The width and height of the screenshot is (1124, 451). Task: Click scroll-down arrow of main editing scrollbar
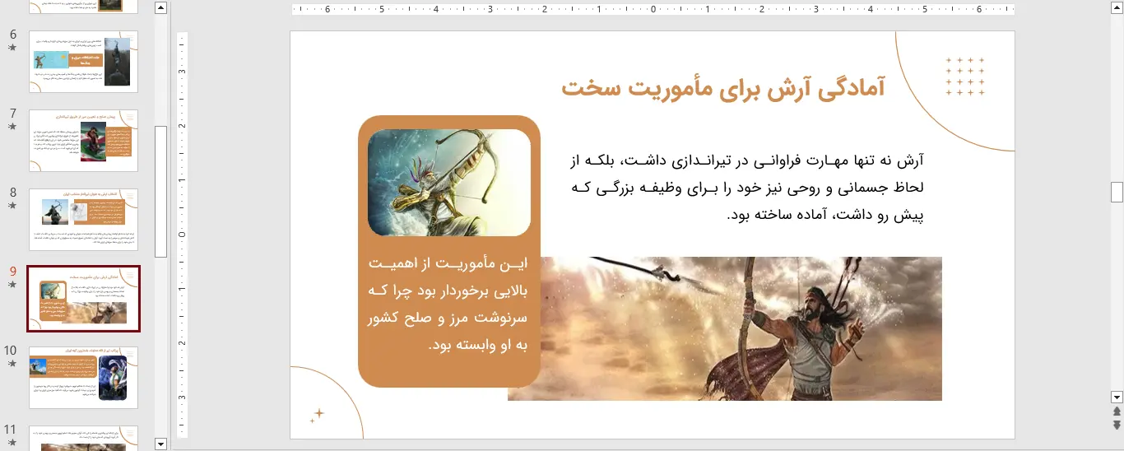pyautogui.click(x=1117, y=396)
